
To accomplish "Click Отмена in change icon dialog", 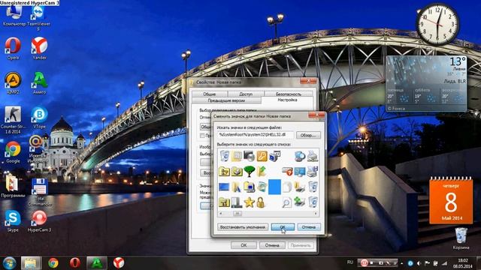I will click(x=309, y=227).
